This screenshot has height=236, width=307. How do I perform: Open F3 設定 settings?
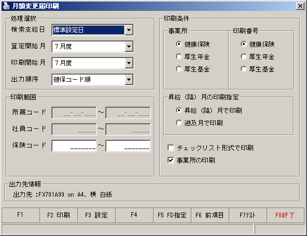coord(96,215)
